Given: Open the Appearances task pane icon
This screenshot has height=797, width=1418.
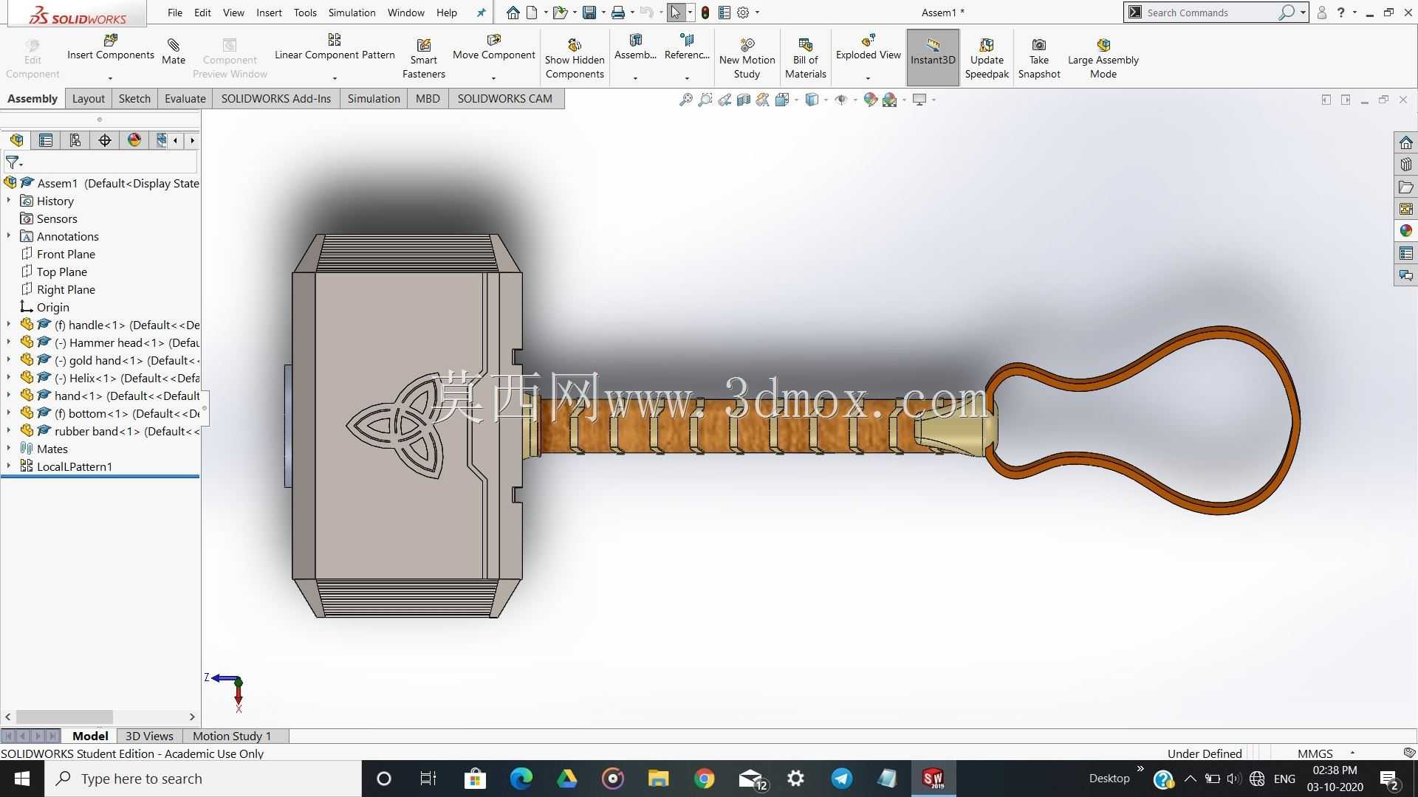Looking at the screenshot, I should [1405, 231].
